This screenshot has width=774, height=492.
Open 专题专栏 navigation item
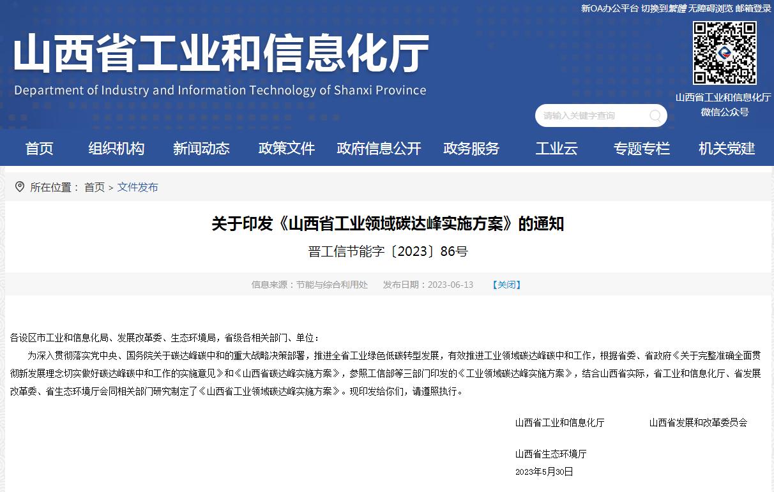coord(642,148)
